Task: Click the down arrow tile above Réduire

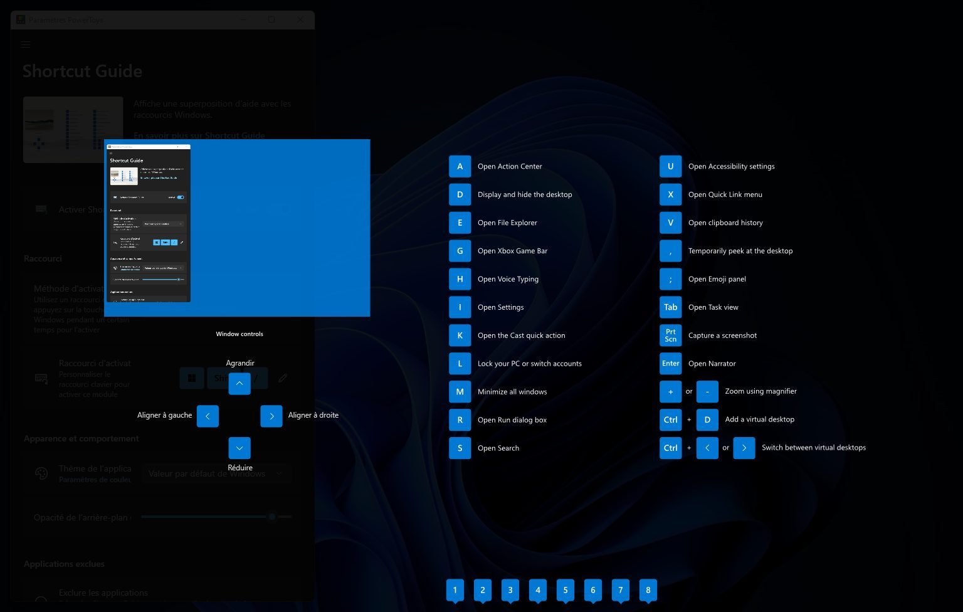Action: point(239,448)
